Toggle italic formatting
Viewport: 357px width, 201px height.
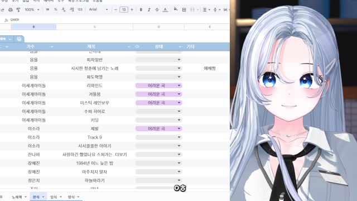coord(149,9)
